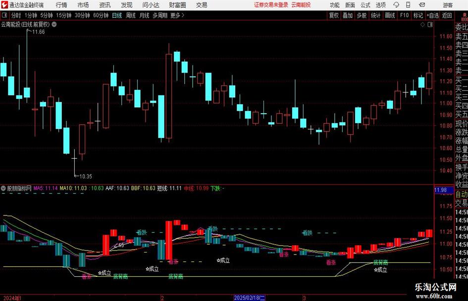Viewport: 468px width, 301px height.
Task: Open the 选项 menu
Action: point(380,5)
